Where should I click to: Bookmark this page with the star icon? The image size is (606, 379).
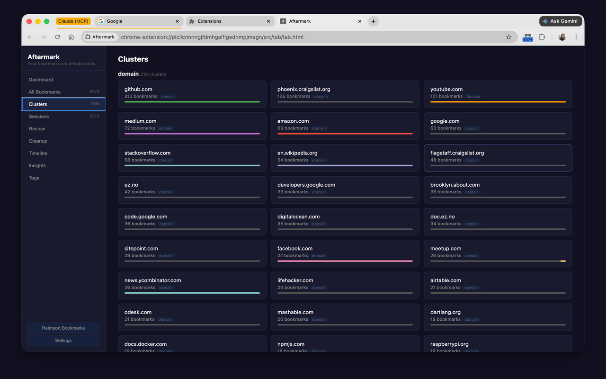508,37
